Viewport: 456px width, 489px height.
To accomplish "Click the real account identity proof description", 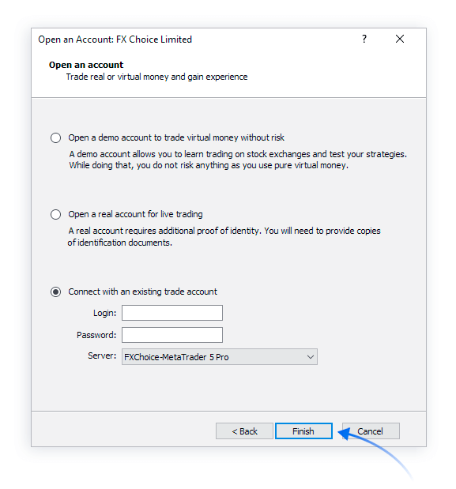I will 224,237.
